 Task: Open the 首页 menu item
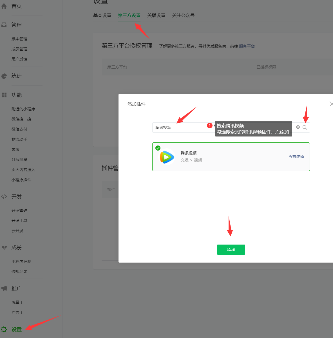click(x=17, y=6)
